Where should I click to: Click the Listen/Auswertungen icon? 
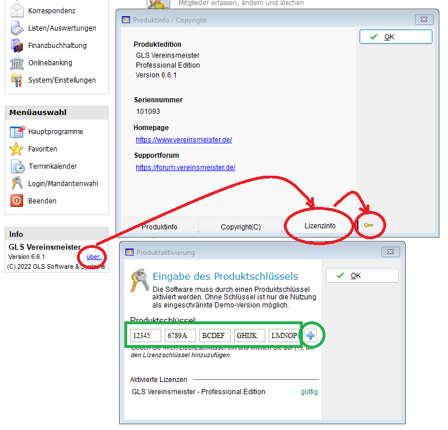[17, 28]
